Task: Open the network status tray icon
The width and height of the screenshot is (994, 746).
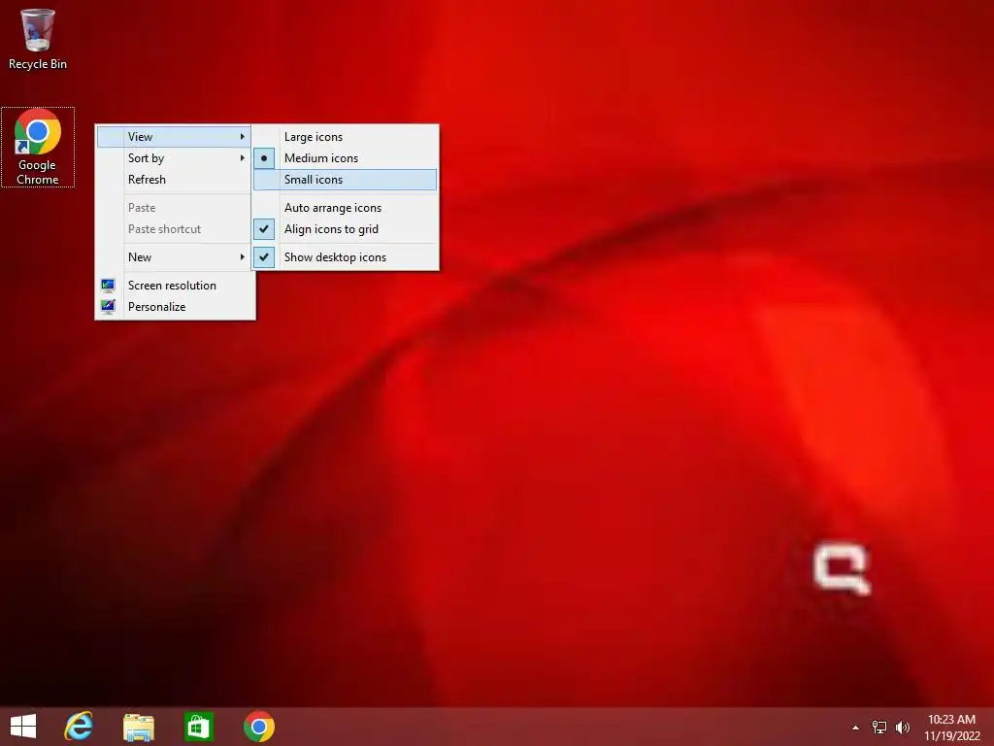Action: pos(878,728)
